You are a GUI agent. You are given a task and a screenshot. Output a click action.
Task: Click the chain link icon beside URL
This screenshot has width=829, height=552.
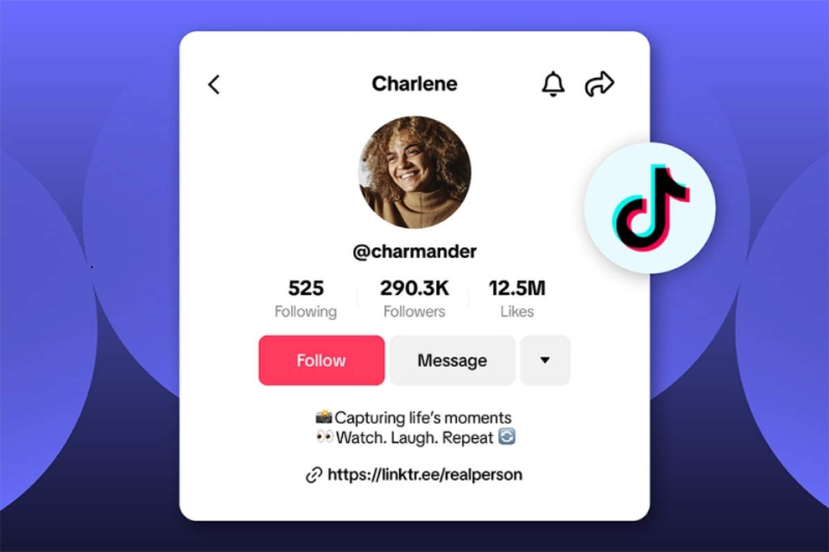314,475
